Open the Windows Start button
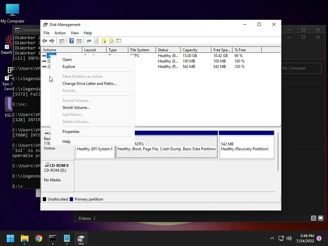The height and width of the screenshot is (246, 328). pos(10,238)
